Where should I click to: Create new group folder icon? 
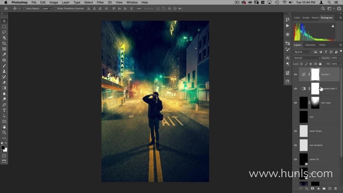[324, 188]
